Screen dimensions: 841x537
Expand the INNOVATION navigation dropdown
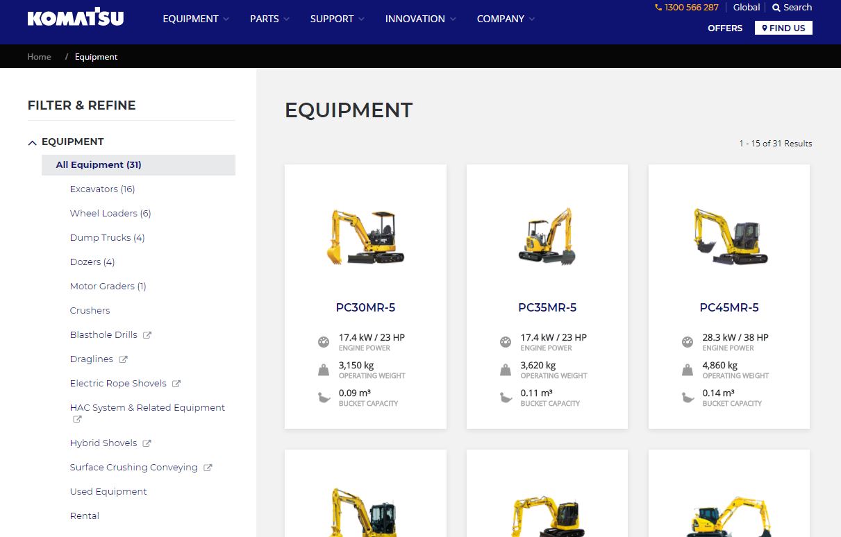[420, 19]
